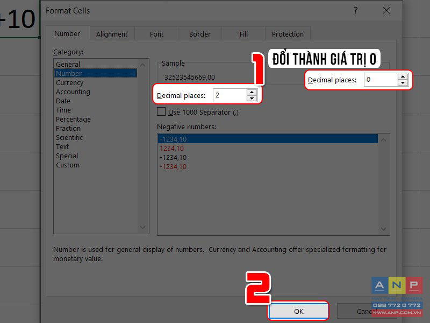This screenshot has width=430, height=323.
Task: Confirm with the OK button
Action: 298,311
